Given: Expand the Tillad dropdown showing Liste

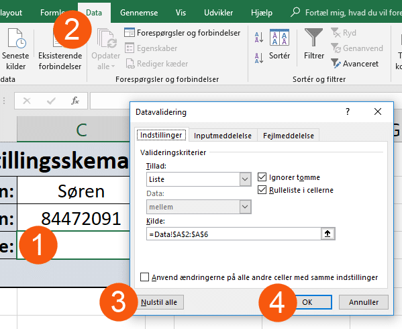Looking at the screenshot, I should [245, 179].
